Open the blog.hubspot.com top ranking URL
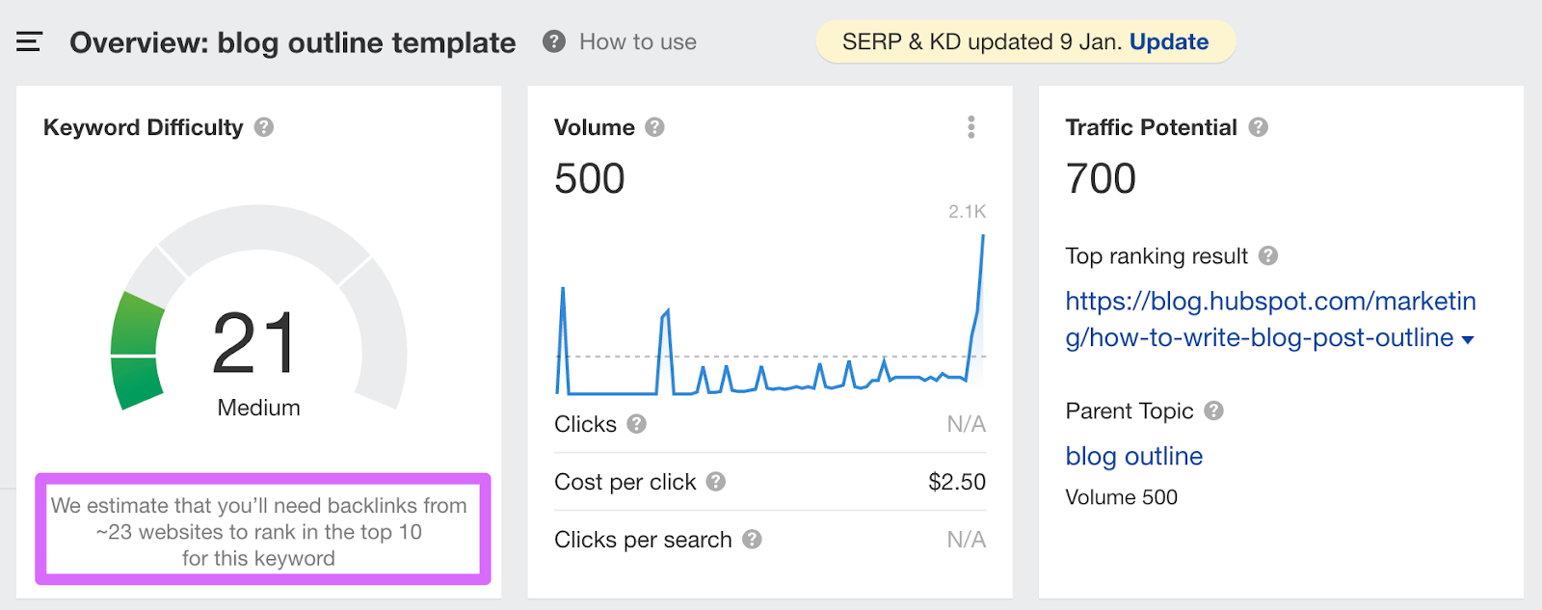 click(x=1270, y=319)
